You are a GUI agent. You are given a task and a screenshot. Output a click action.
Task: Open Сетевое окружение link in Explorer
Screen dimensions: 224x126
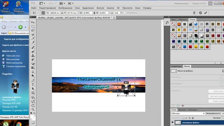(16, 66)
